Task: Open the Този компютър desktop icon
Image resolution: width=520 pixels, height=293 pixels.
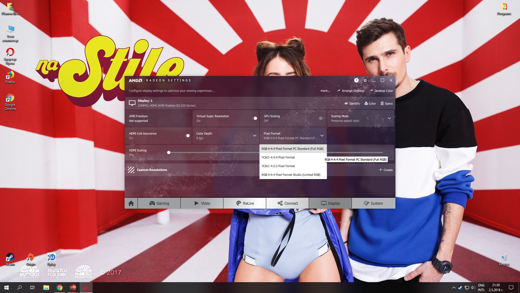Action: click(10, 33)
